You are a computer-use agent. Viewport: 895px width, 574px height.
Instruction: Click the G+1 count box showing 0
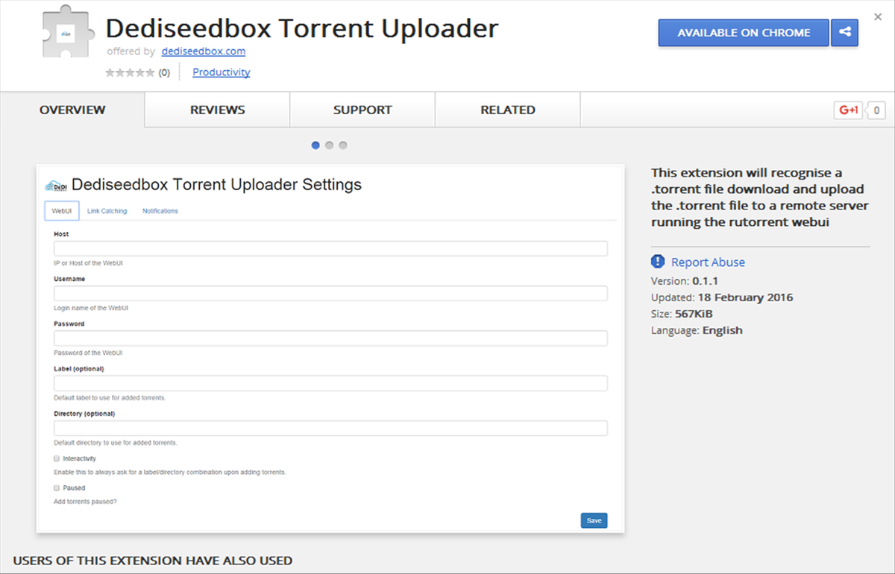tap(876, 110)
